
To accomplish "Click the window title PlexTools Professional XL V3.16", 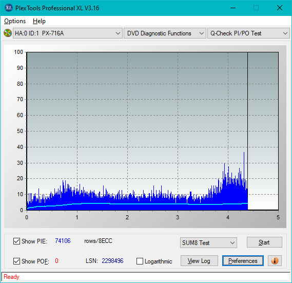I will pyautogui.click(x=57, y=8).
